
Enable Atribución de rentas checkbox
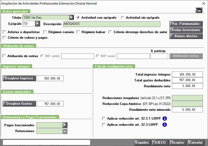tap(4, 56)
